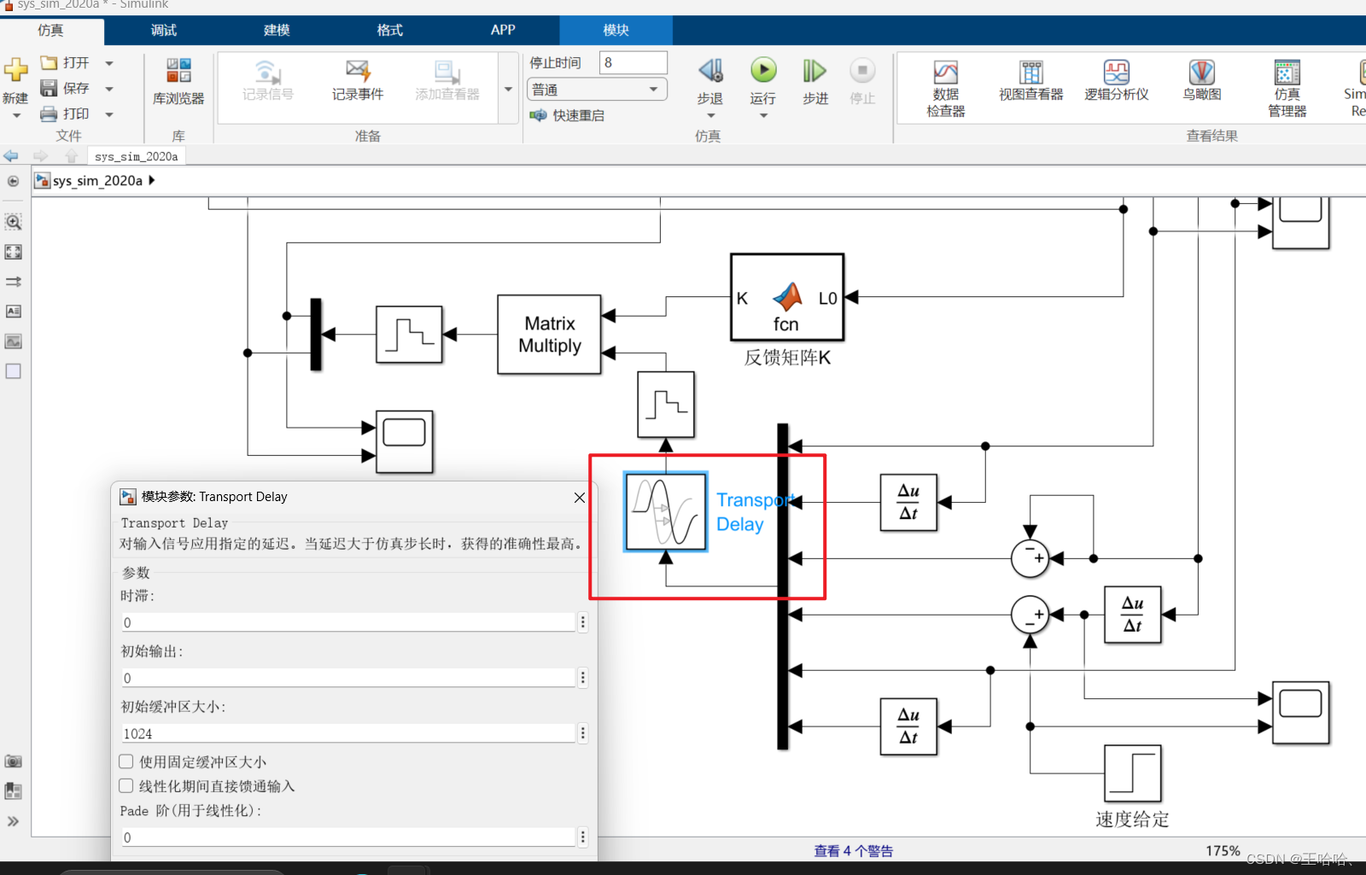
Task: Click the Open (打开) file button
Action: (x=66, y=63)
